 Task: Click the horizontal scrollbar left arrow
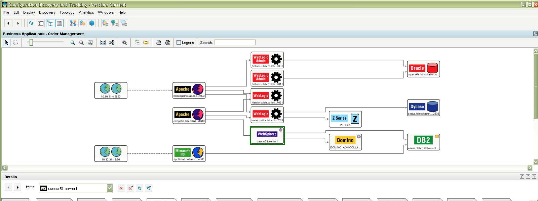click(x=5, y=168)
